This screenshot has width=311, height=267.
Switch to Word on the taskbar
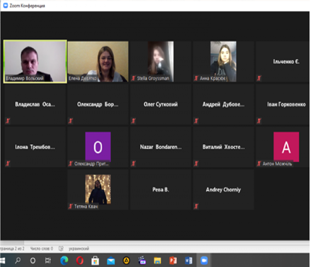tap(189, 261)
